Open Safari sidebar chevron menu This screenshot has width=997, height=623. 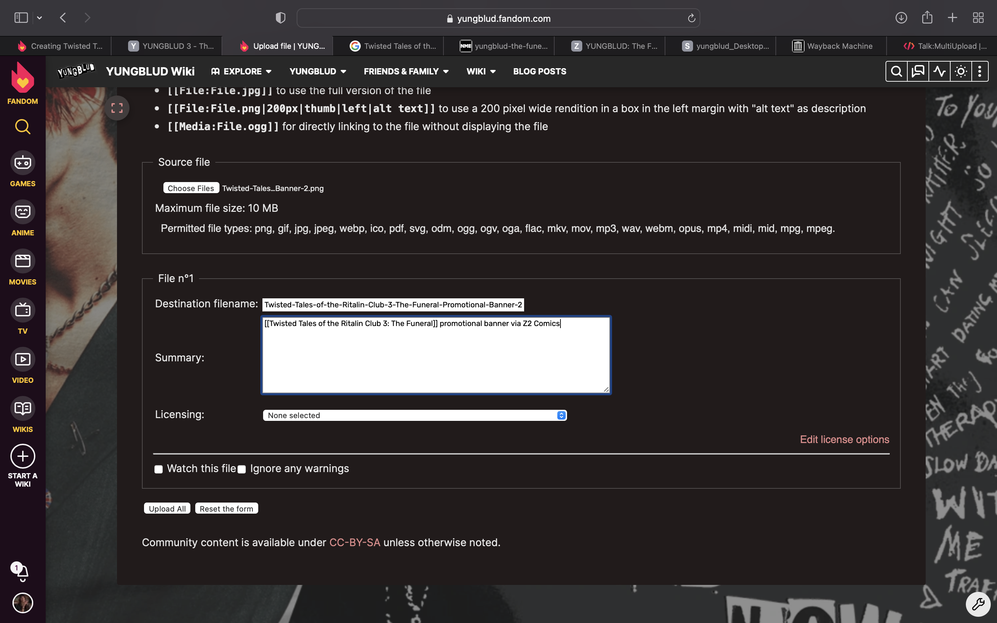click(x=39, y=18)
